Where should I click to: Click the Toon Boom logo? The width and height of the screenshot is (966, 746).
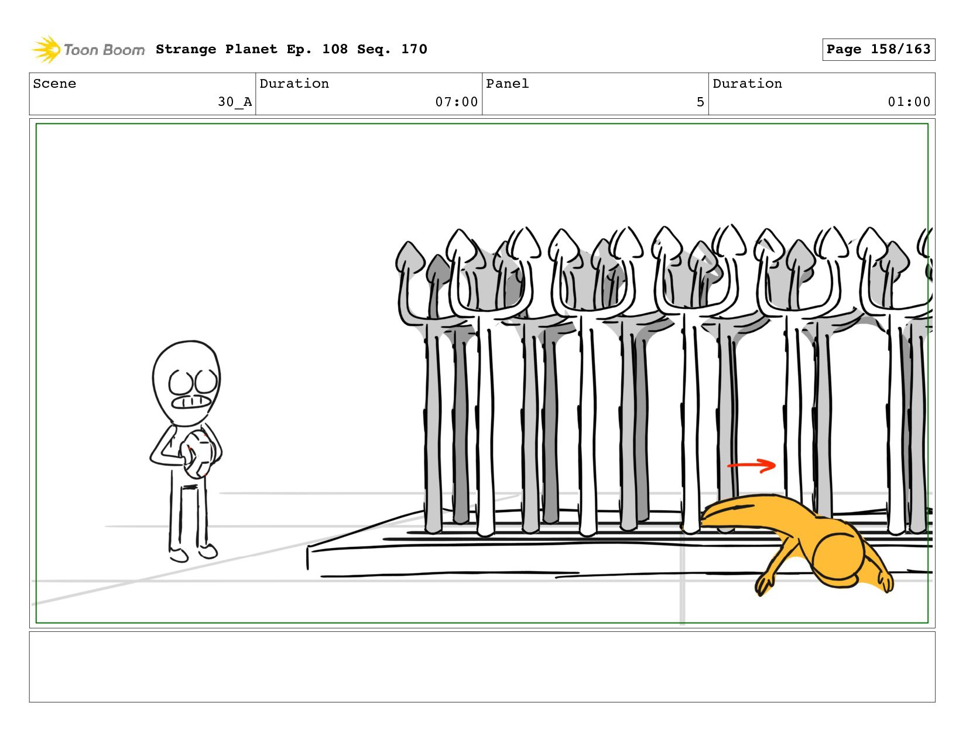[x=88, y=50]
